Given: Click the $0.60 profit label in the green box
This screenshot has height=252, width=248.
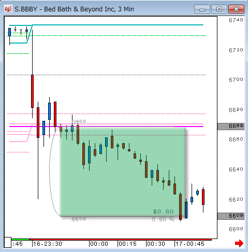Looking at the screenshot, I should (163, 212).
